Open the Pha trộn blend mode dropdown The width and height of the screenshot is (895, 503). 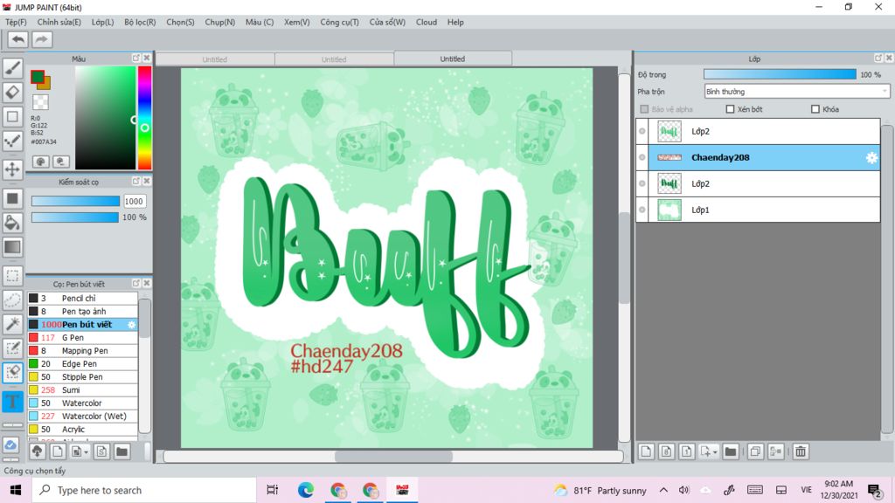click(x=797, y=92)
